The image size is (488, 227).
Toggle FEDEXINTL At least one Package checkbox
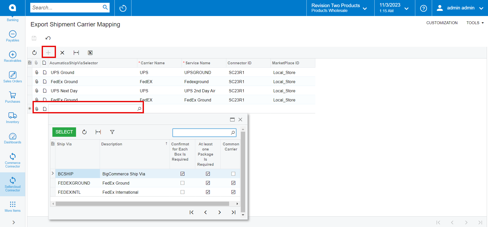coord(208,192)
